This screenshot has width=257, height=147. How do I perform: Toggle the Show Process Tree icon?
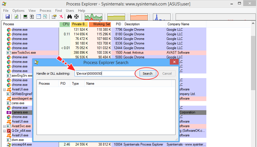tap(32, 17)
